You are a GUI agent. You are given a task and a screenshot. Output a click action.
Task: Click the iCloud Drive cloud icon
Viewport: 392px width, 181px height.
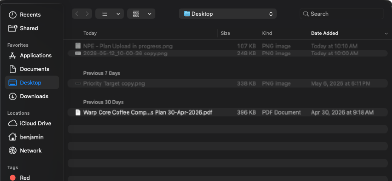click(12, 123)
